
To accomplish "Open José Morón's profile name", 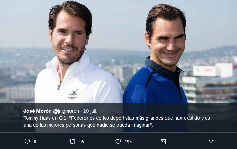I will click(x=37, y=111).
